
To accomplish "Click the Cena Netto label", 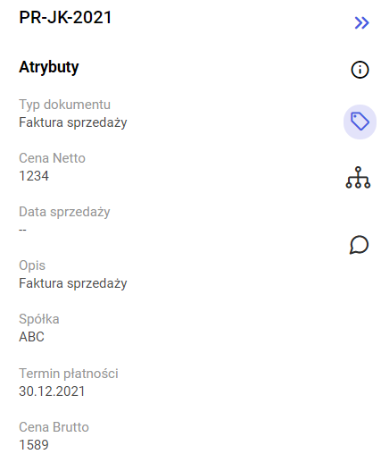I will [x=53, y=158].
